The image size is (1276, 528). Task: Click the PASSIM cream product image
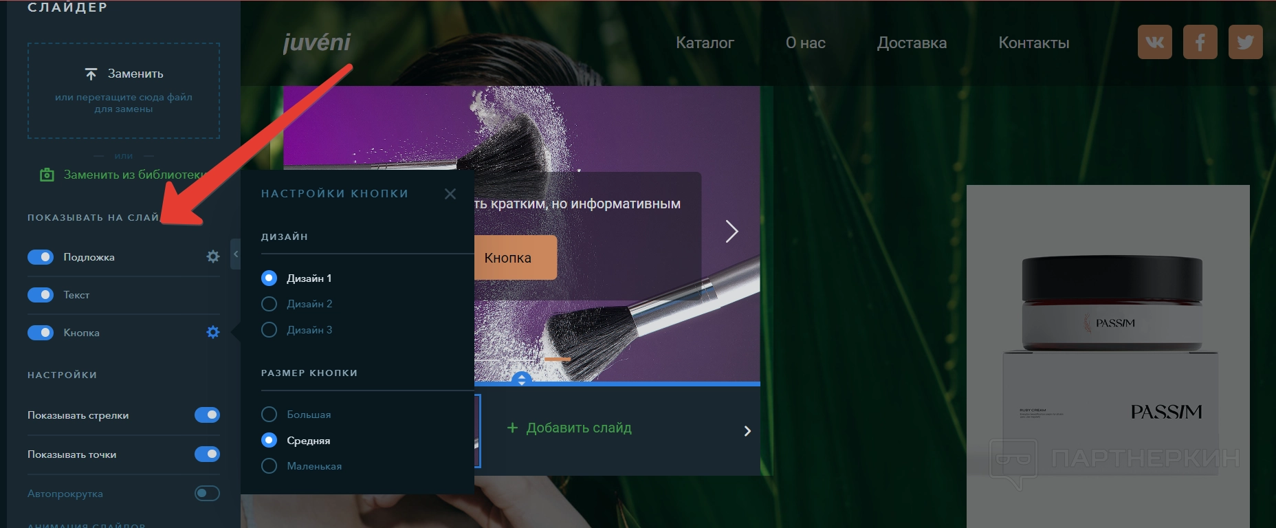point(1108,356)
